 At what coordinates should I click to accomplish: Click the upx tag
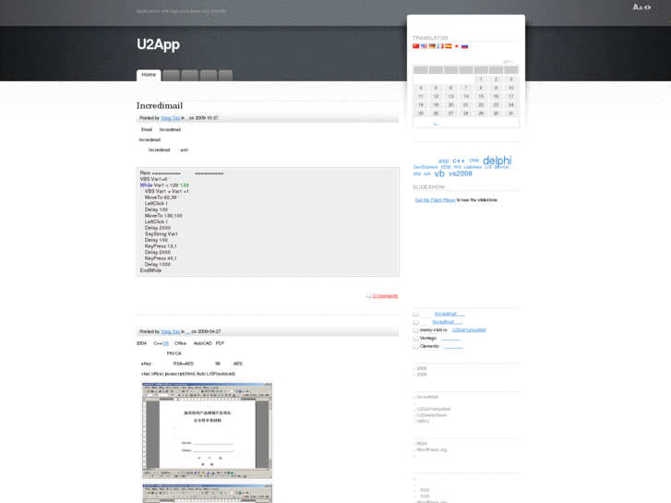pyautogui.click(x=426, y=174)
